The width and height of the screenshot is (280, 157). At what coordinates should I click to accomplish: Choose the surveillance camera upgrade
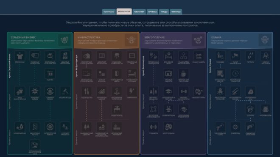pos(235,56)
